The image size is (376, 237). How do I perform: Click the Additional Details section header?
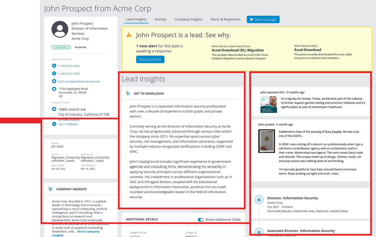pyautogui.click(x=142, y=220)
